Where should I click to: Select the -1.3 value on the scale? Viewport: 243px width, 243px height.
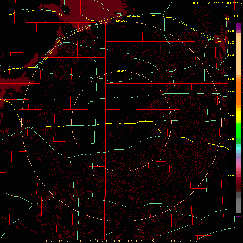(x=230, y=198)
